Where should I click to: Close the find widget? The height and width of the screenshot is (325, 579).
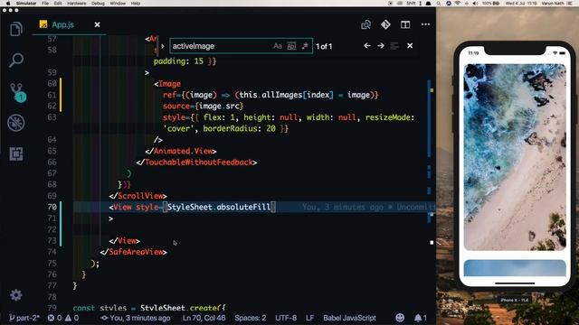point(410,46)
